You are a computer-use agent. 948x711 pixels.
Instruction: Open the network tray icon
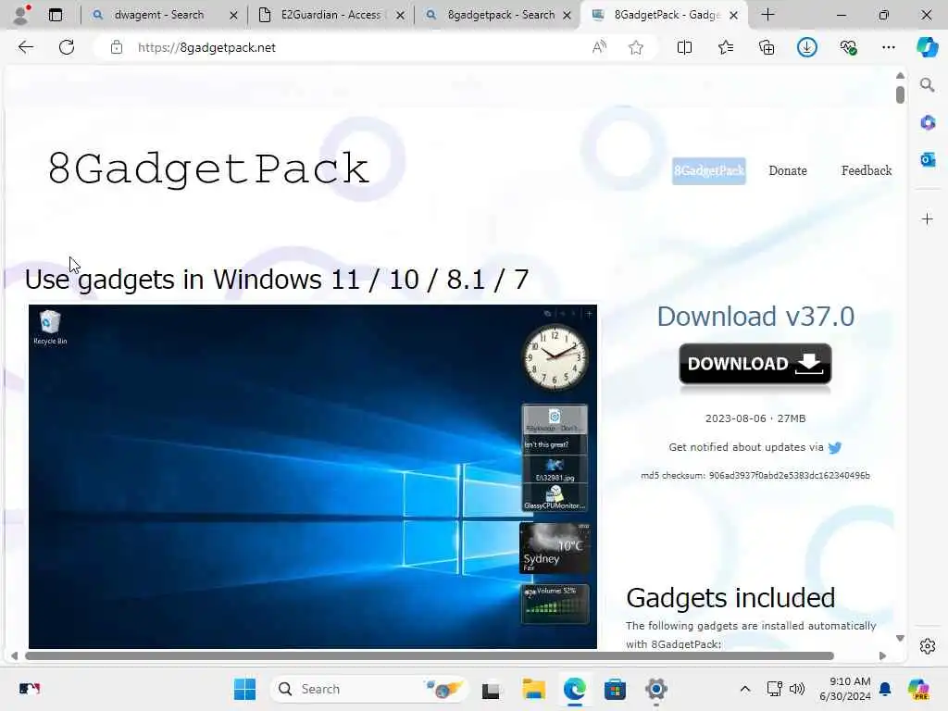click(775, 689)
